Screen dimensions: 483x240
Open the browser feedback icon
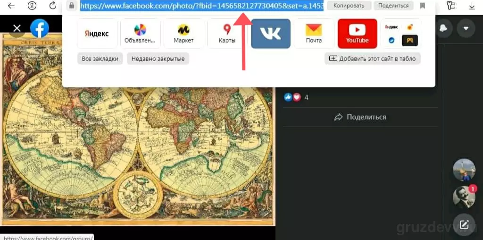pos(451,6)
